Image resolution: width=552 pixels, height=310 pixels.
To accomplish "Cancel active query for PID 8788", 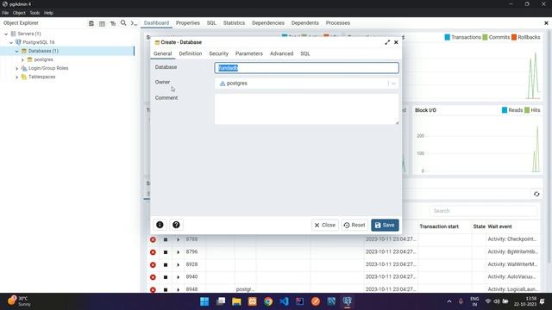I will pyautogui.click(x=166, y=239).
